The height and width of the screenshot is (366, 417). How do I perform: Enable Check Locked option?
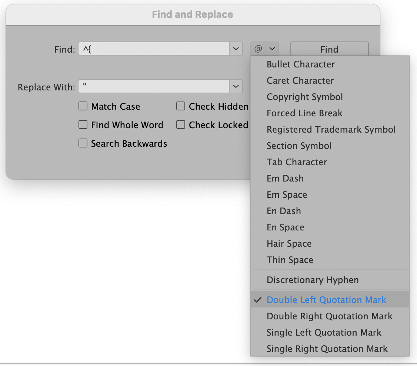point(181,125)
